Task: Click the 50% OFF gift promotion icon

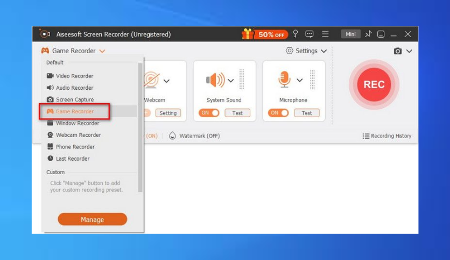Action: point(264,34)
